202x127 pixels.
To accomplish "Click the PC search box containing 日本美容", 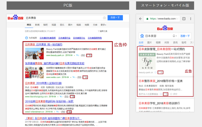I will [x=66, y=18].
